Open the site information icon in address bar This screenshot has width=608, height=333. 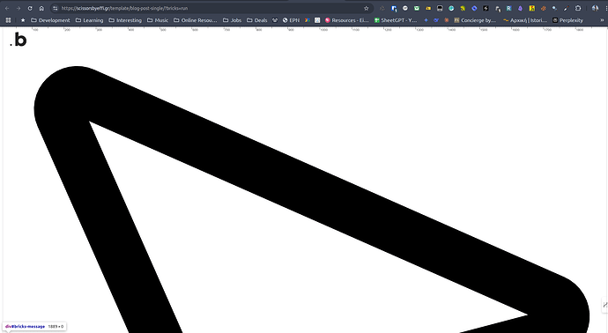56,8
